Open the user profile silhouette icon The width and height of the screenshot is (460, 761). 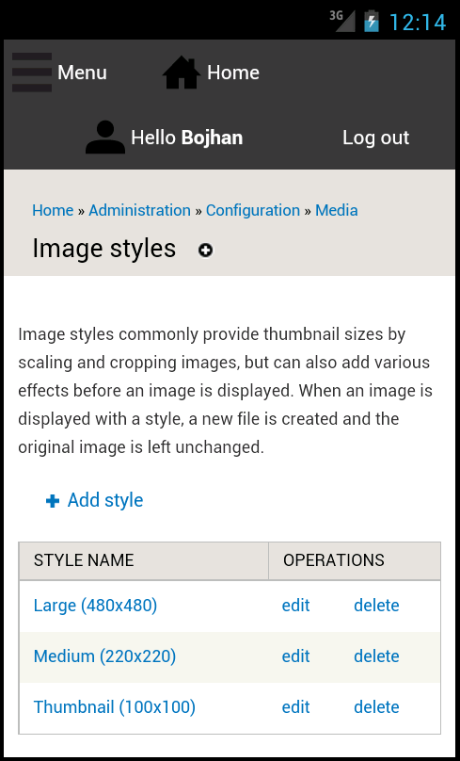click(x=105, y=138)
